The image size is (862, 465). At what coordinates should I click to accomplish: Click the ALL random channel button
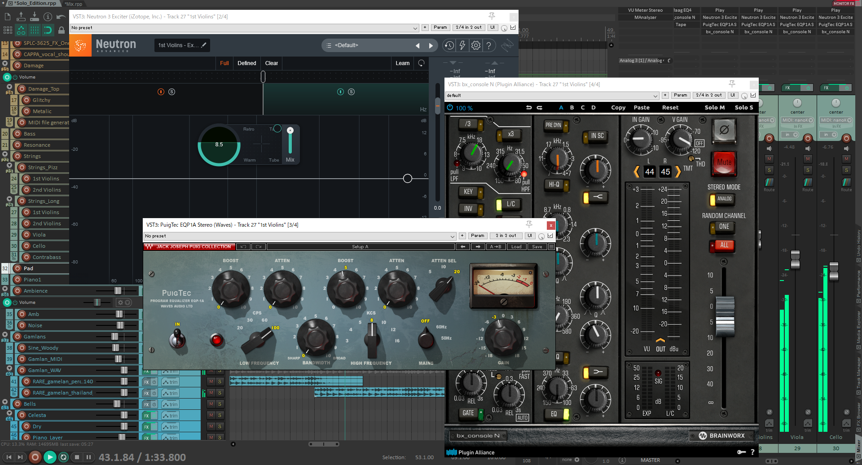(721, 246)
